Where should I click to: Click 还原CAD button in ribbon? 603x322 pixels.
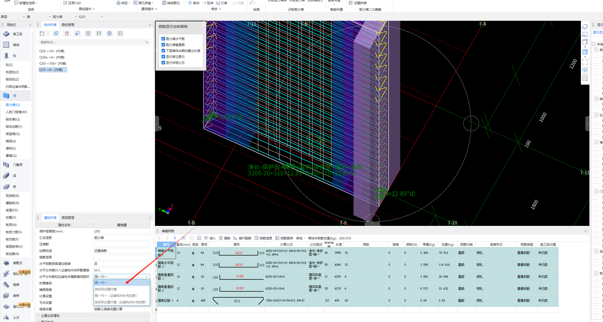coord(72,3)
